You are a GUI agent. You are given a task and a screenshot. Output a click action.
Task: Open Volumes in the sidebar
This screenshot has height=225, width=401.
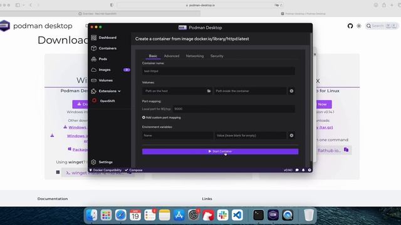pos(102,81)
